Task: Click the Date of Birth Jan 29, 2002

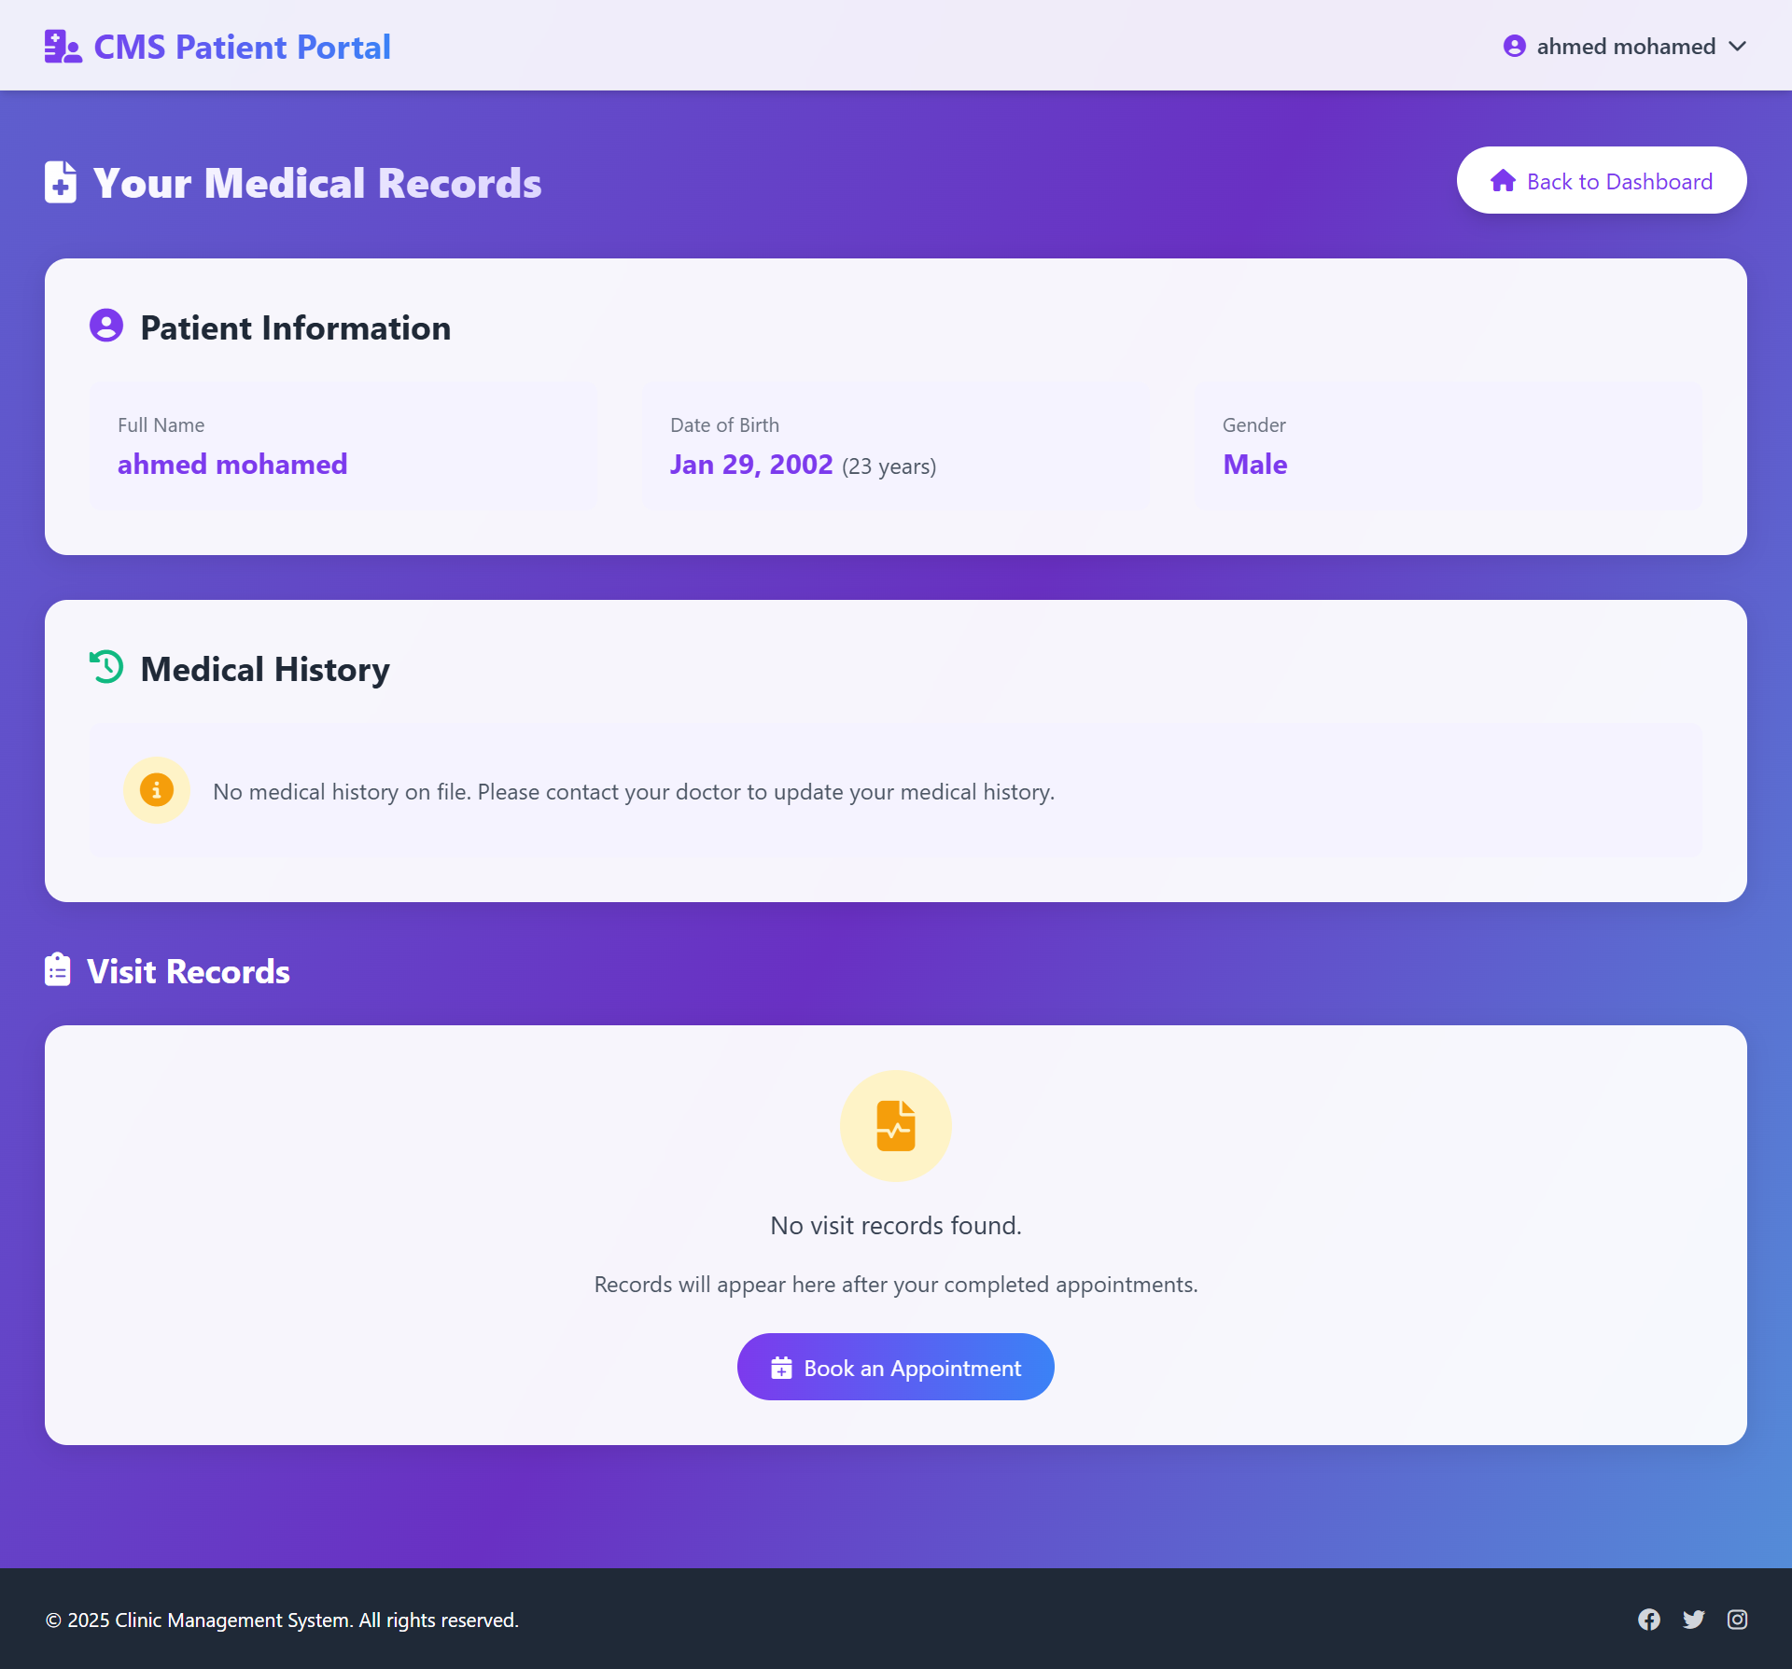Action: point(751,464)
